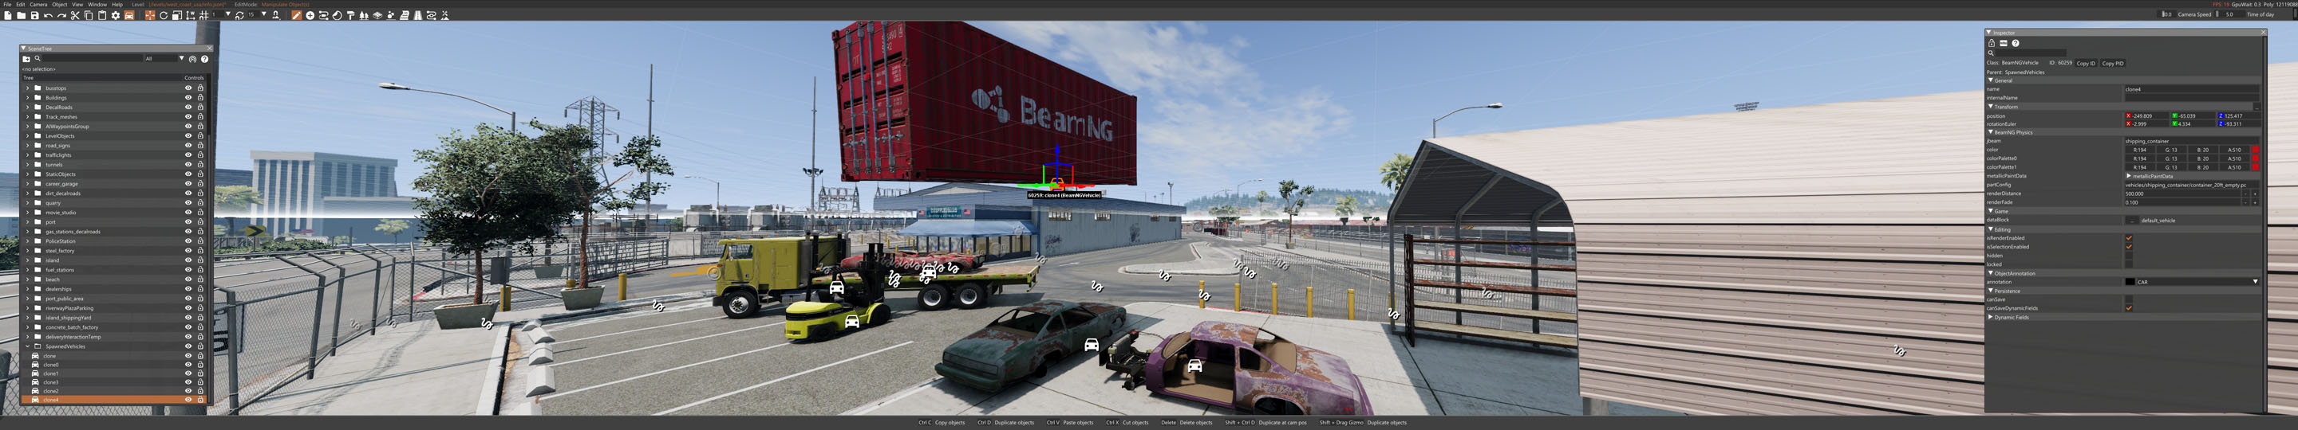Click the Open Level folder icon in toolbar

[22, 15]
